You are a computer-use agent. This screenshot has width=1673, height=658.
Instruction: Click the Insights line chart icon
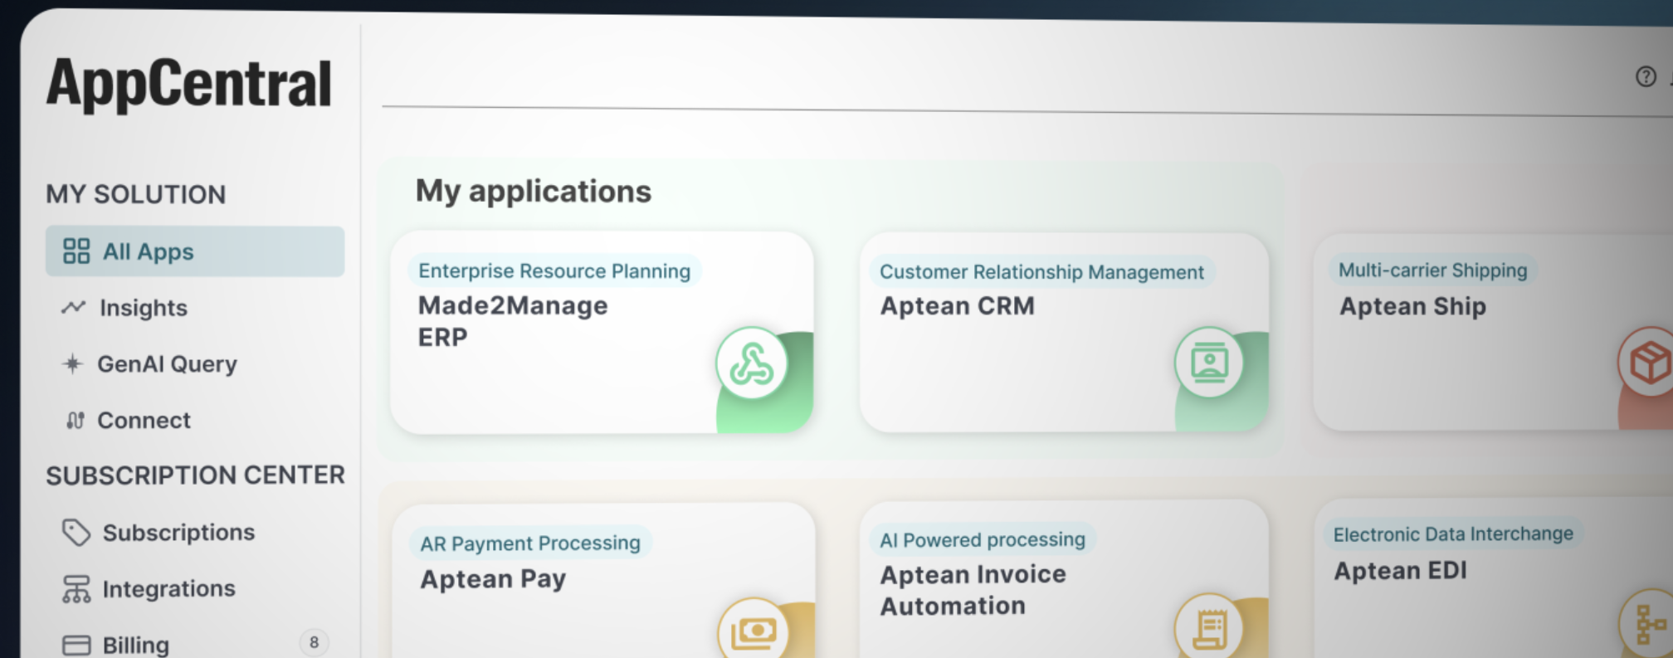(73, 307)
